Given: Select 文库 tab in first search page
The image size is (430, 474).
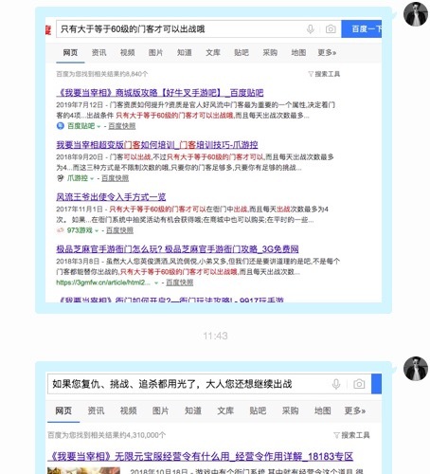Looking at the screenshot, I should (213, 52).
